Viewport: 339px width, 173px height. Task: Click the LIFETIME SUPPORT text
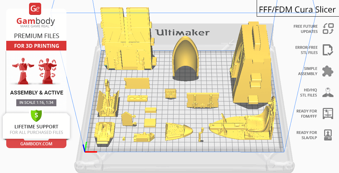point(36,127)
